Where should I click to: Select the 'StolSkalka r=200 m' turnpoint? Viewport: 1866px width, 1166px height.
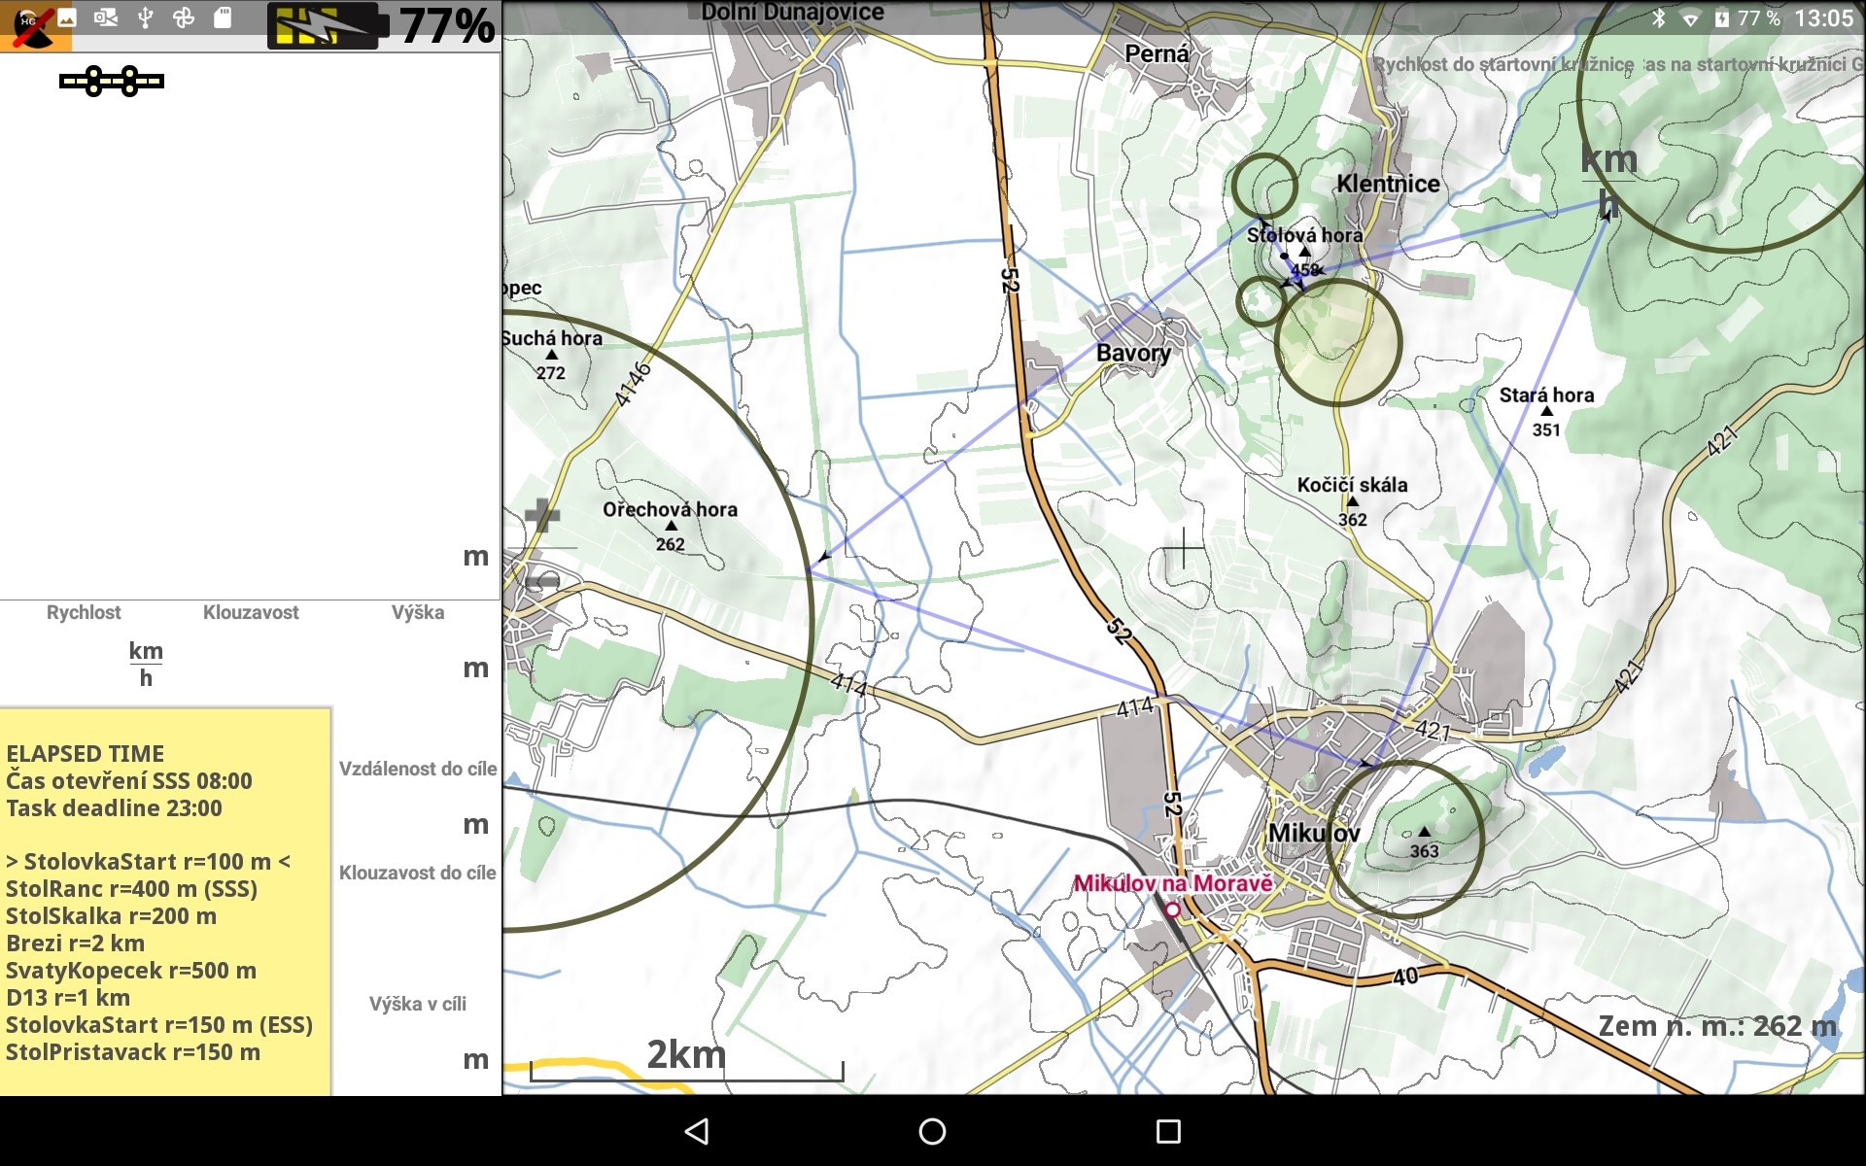pyautogui.click(x=112, y=916)
